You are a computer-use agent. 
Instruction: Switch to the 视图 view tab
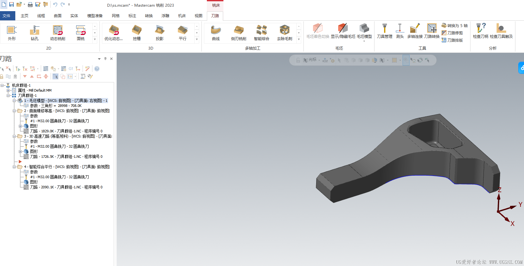click(x=199, y=16)
